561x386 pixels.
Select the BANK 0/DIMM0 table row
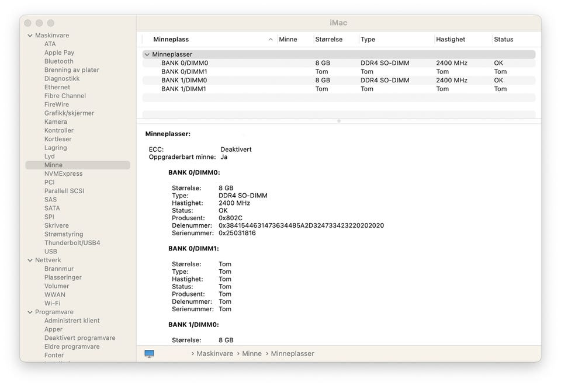coord(339,63)
